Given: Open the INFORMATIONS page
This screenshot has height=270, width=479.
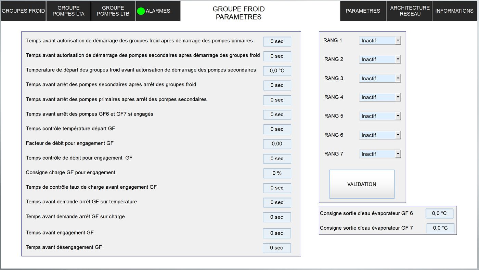Looking at the screenshot, I should tap(455, 11).
